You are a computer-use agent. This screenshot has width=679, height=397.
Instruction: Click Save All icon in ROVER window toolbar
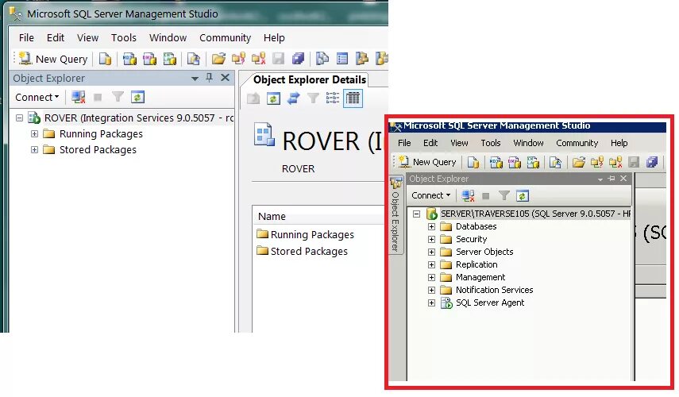(x=299, y=59)
